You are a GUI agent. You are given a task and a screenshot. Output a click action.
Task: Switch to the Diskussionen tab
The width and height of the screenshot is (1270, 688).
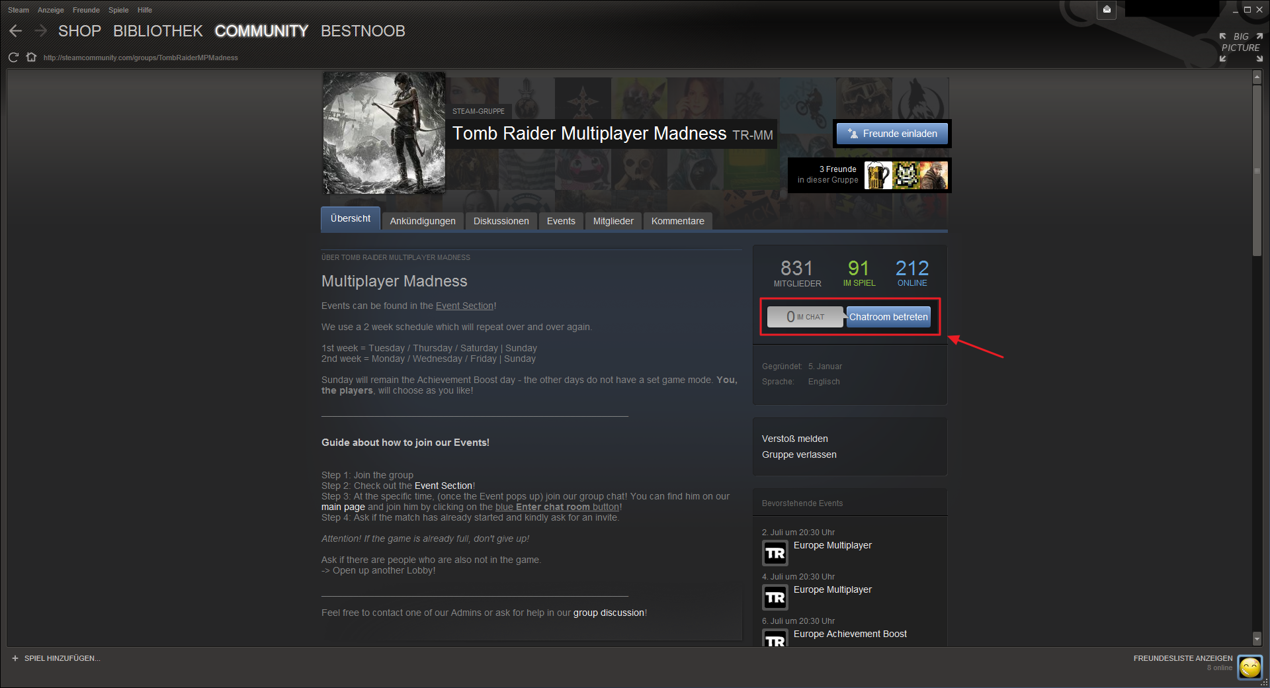click(501, 221)
